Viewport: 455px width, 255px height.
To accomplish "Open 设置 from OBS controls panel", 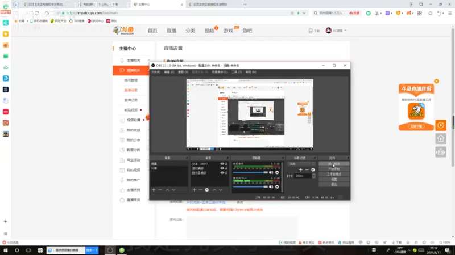I will point(334,179).
